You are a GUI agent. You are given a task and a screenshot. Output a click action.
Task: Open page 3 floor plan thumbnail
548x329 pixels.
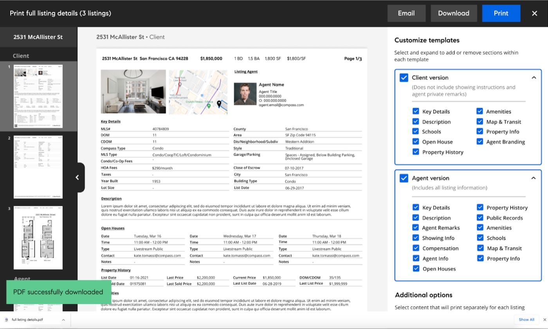(x=38, y=238)
